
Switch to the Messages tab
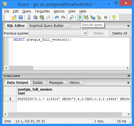(x=56, y=83)
